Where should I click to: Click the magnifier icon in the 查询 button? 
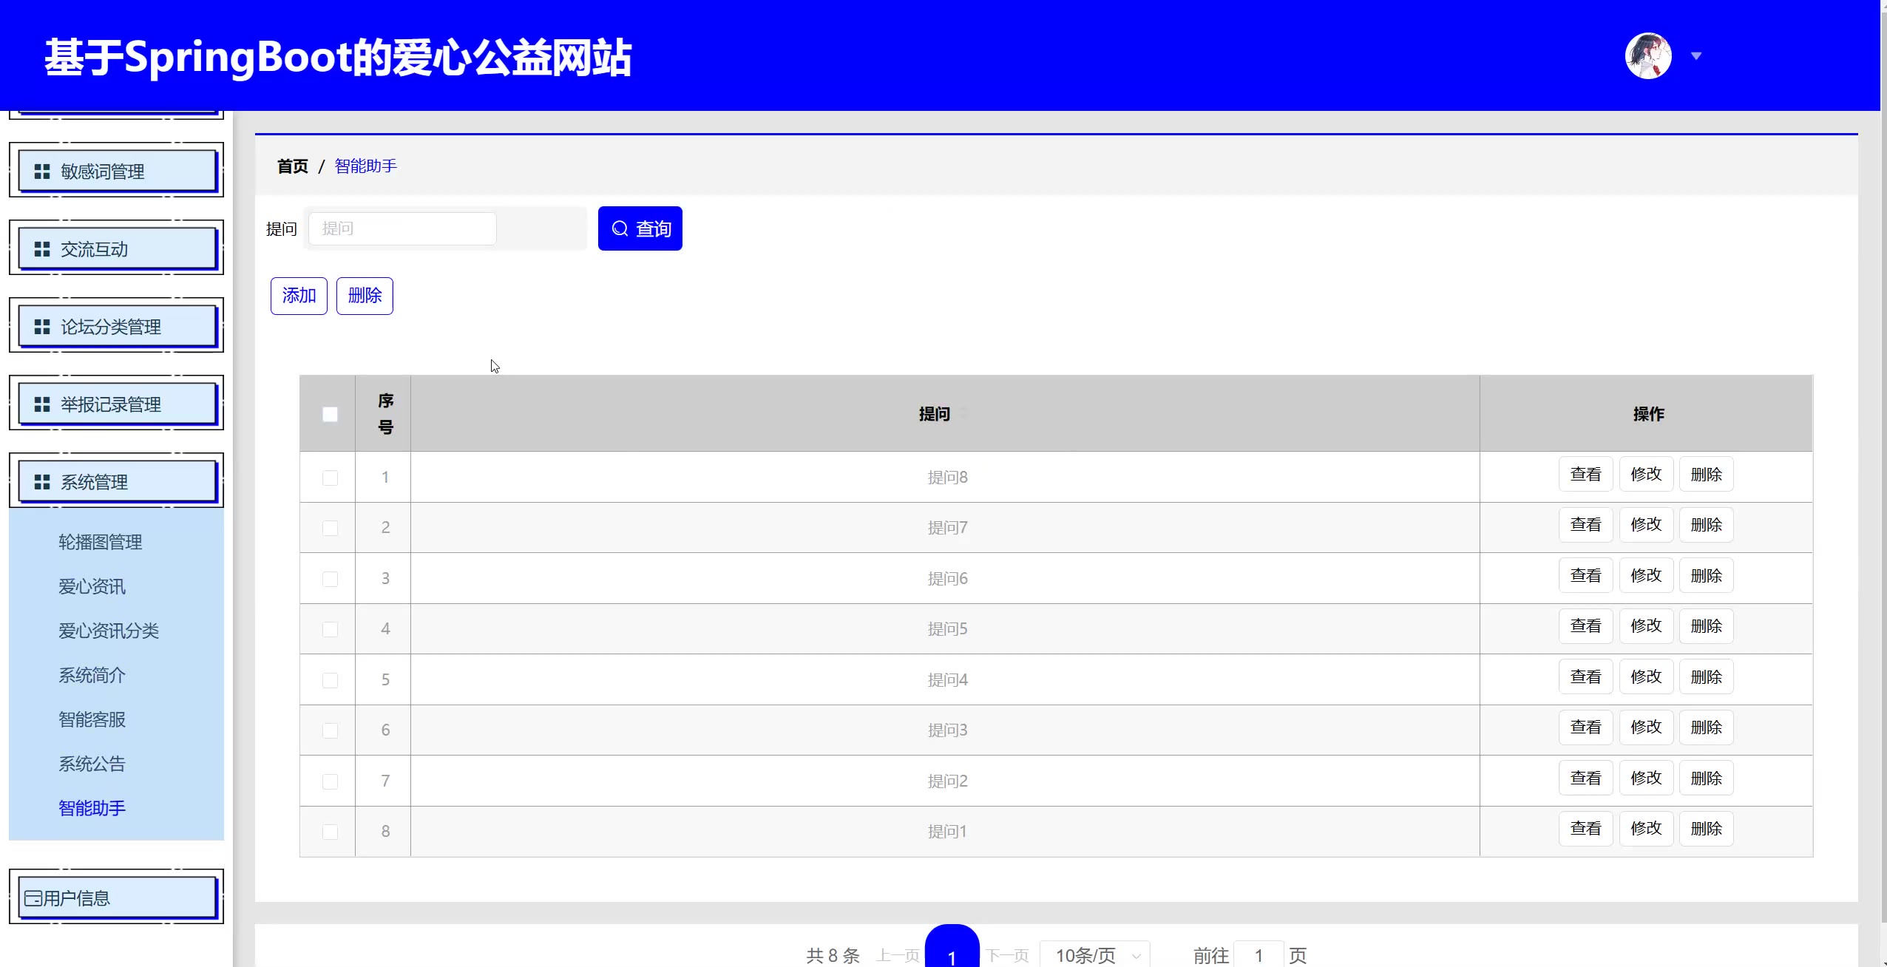click(x=620, y=228)
